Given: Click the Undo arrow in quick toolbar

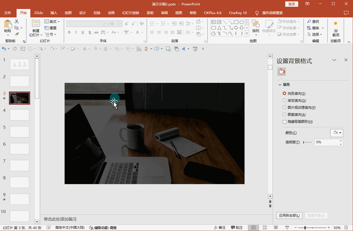Looking at the screenshot, I should (x=4, y=49).
